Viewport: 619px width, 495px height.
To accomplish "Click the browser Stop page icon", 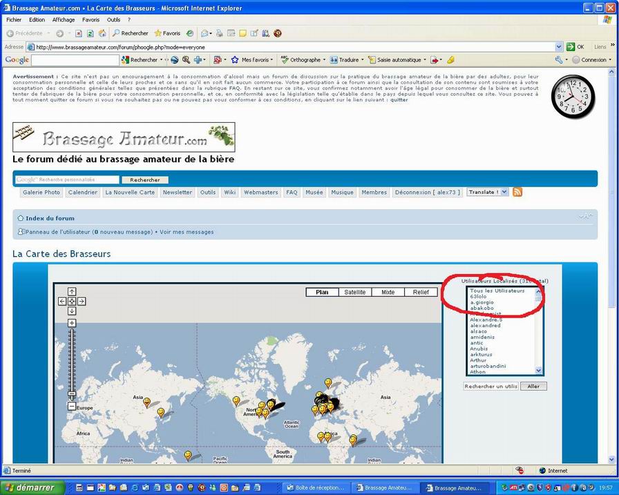I will [x=79, y=34].
